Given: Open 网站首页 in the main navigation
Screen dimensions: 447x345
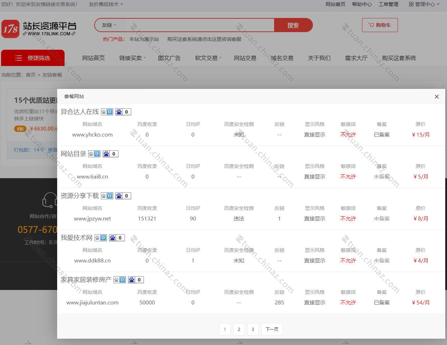Looking at the screenshot, I should coord(93,58).
